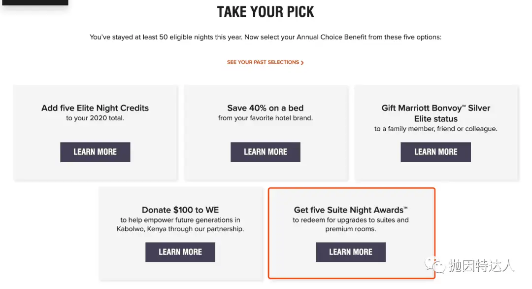Click the Kabolwo, Kenya partnership description

[x=180, y=229]
